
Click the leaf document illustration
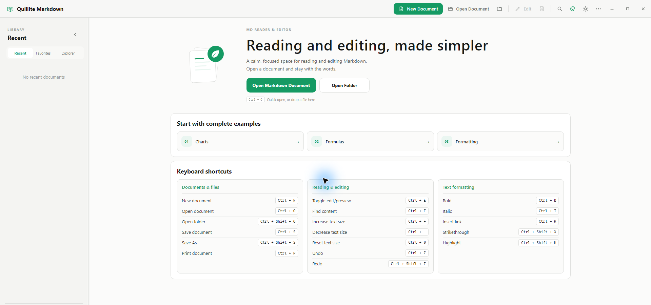(206, 64)
